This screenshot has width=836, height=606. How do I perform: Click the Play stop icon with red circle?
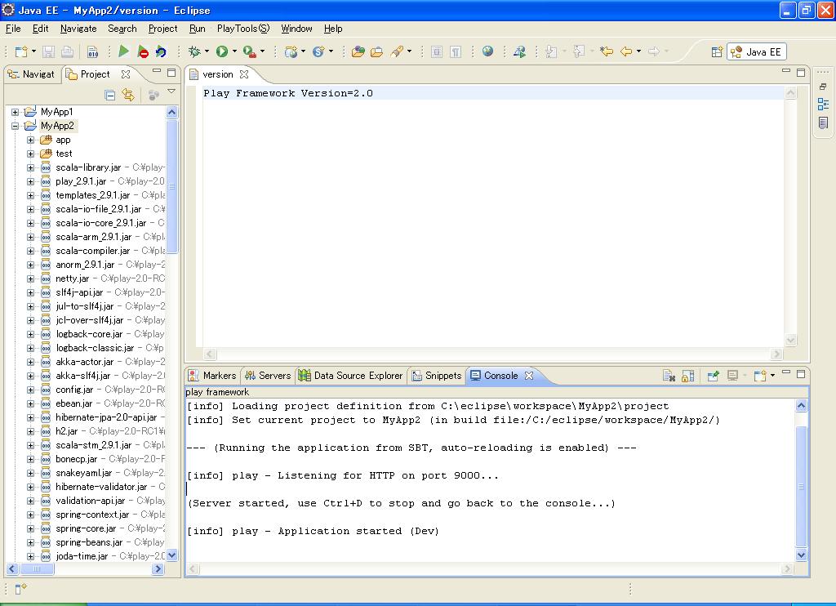click(142, 51)
